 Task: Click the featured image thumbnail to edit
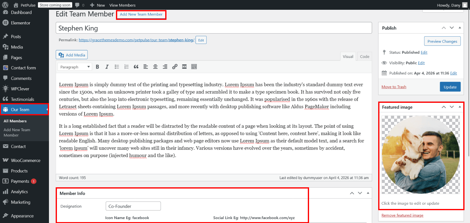click(x=421, y=155)
